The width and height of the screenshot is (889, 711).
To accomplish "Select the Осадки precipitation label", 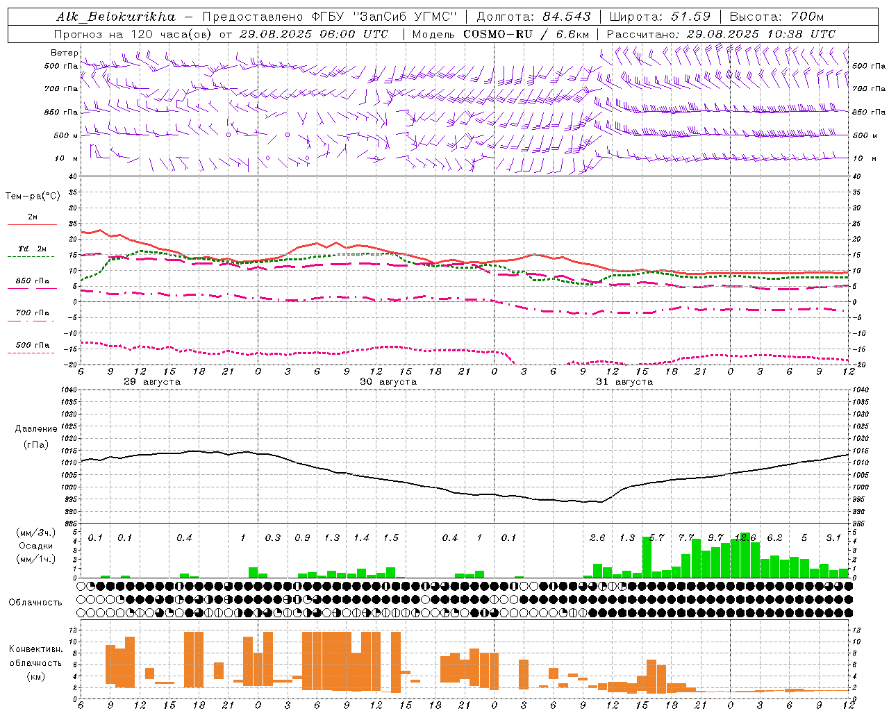I will (x=35, y=546).
